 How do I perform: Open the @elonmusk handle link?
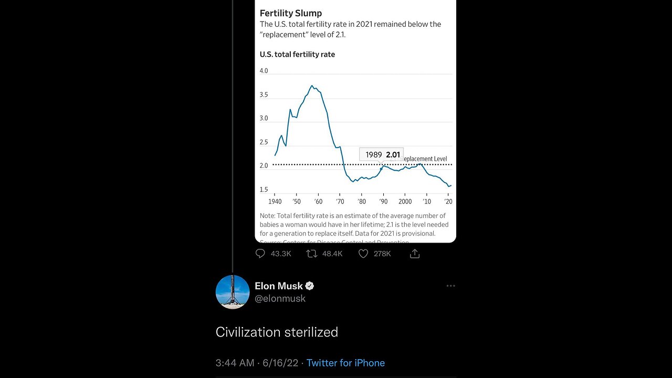coord(280,298)
